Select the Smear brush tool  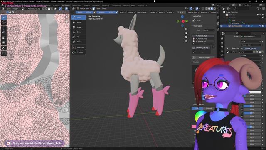79,27
